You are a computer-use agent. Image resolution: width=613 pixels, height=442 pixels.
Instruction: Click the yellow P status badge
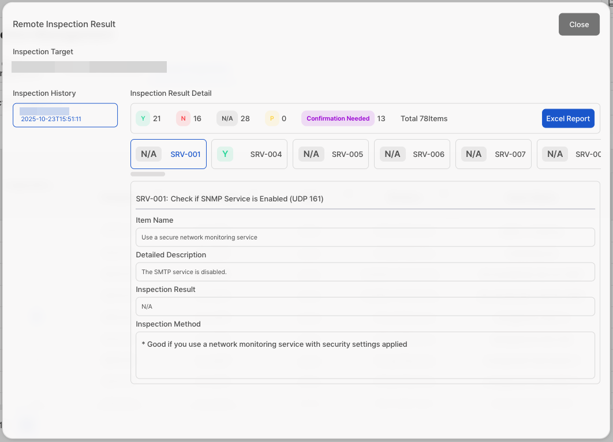point(272,118)
